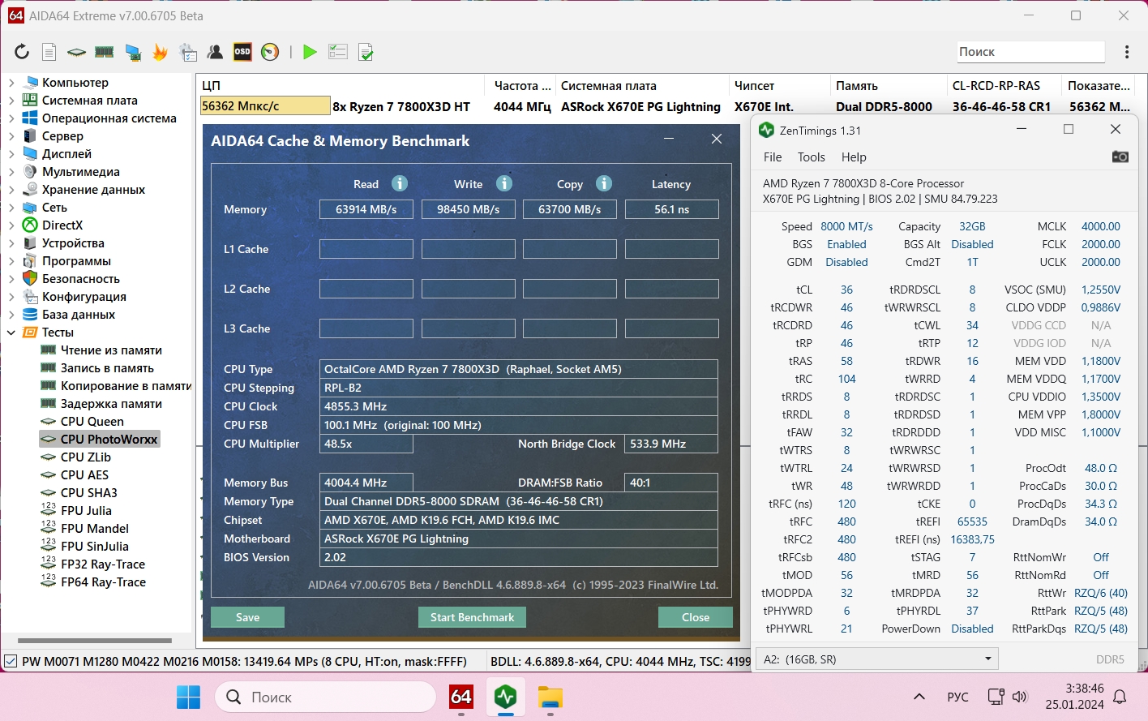Viewport: 1148px width, 721px height.
Task: Open the gear checklist preferences icon
Action: point(188,52)
